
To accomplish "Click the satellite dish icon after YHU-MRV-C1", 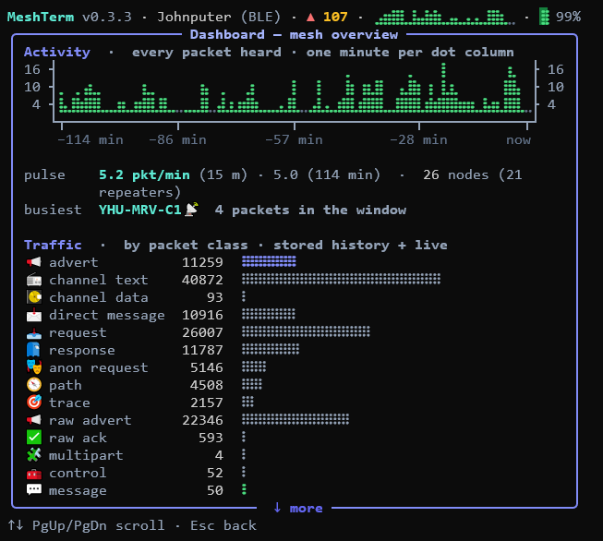I will point(191,210).
